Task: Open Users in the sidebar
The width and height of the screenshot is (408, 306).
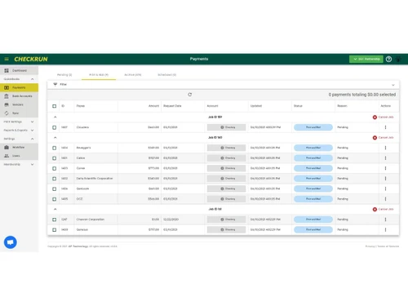Action: point(19,156)
